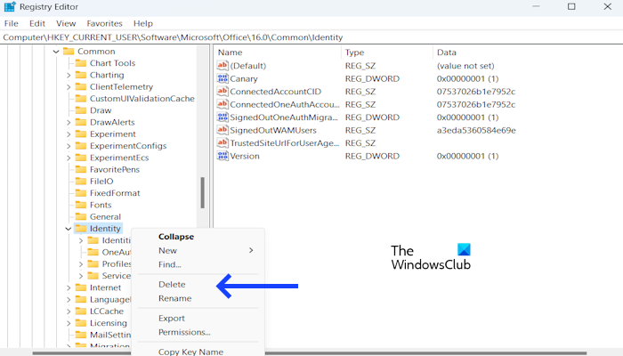623x356 pixels.
Task: Select the ConnectedAccountCID value name
Action: (x=275, y=92)
